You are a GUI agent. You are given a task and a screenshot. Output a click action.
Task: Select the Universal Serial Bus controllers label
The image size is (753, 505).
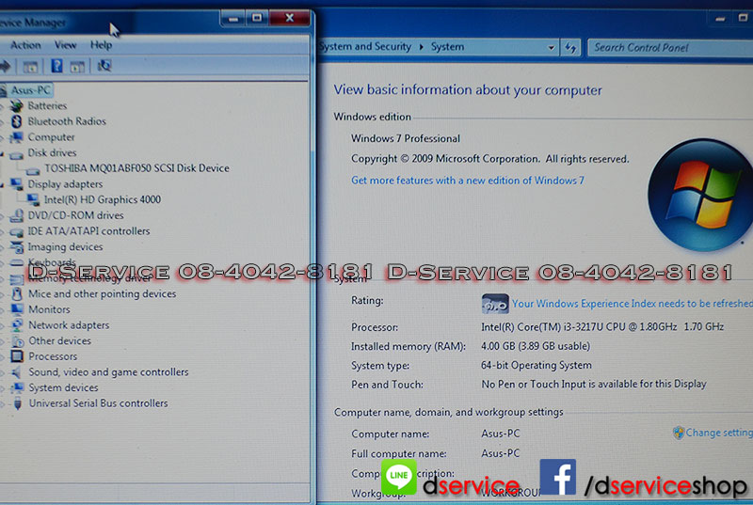click(99, 403)
